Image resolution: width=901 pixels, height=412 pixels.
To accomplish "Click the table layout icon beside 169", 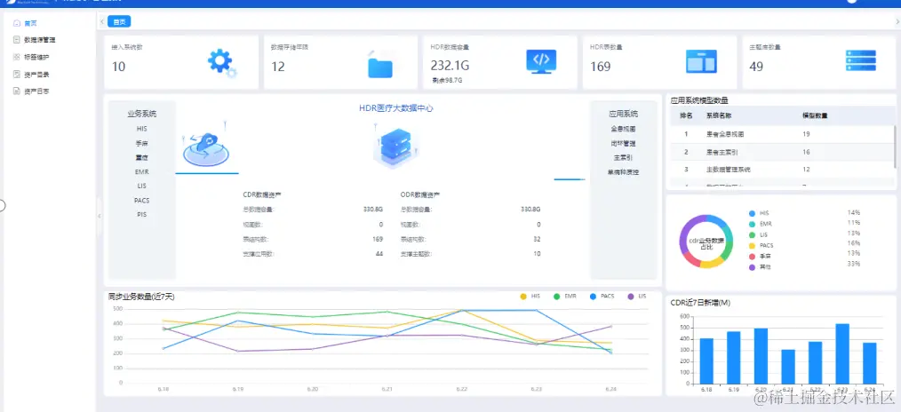I will tap(701, 61).
